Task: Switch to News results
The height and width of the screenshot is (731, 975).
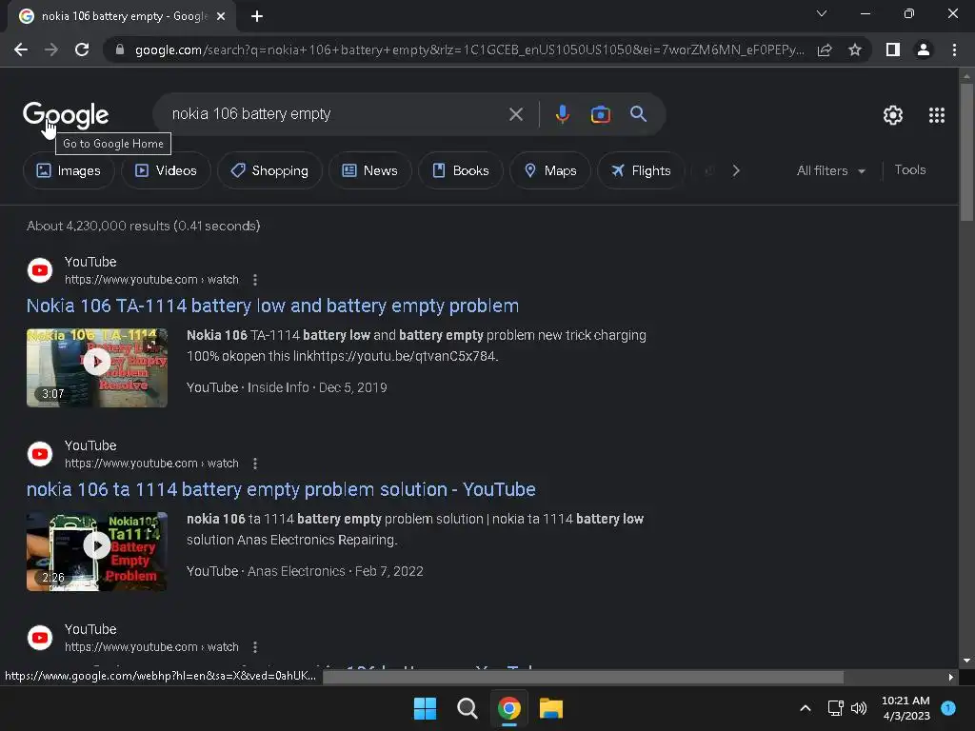Action: coord(370,170)
